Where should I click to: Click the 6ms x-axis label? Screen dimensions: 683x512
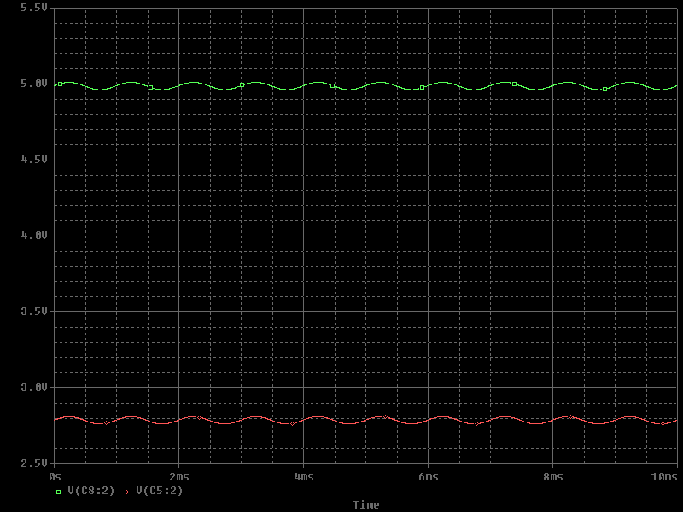click(x=429, y=477)
